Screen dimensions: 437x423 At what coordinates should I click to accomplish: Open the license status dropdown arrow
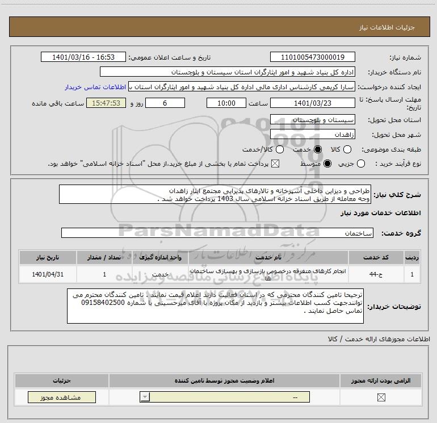(145, 397)
